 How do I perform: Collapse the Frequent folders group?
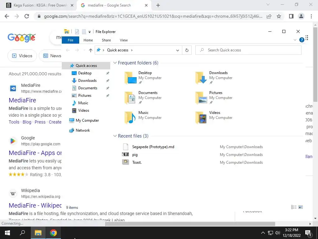tap(115, 63)
